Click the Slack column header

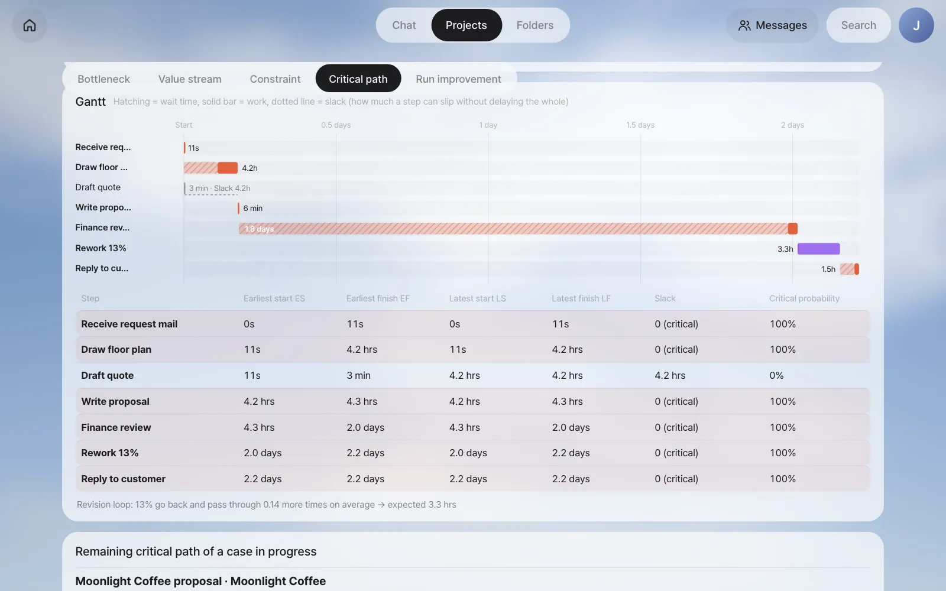click(665, 298)
